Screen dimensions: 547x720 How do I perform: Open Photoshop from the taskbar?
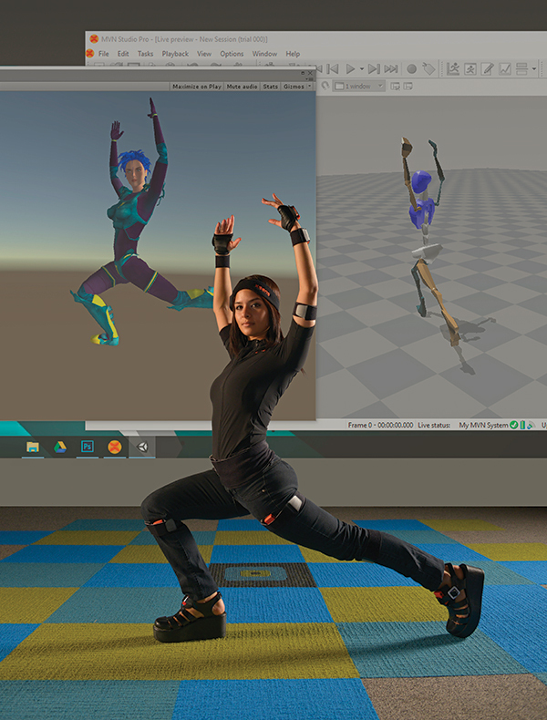pos(88,447)
